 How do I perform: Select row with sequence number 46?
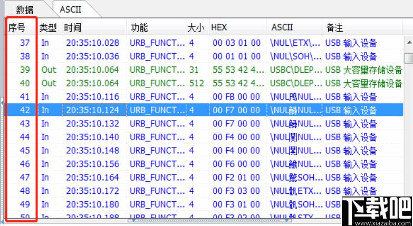tap(204, 164)
